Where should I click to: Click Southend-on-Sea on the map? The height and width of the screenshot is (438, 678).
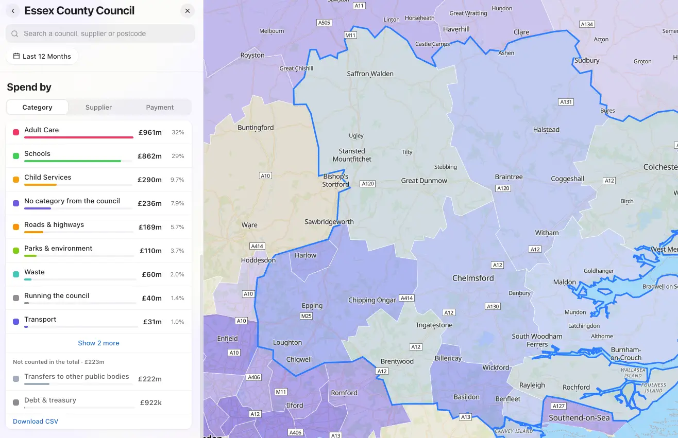point(579,417)
